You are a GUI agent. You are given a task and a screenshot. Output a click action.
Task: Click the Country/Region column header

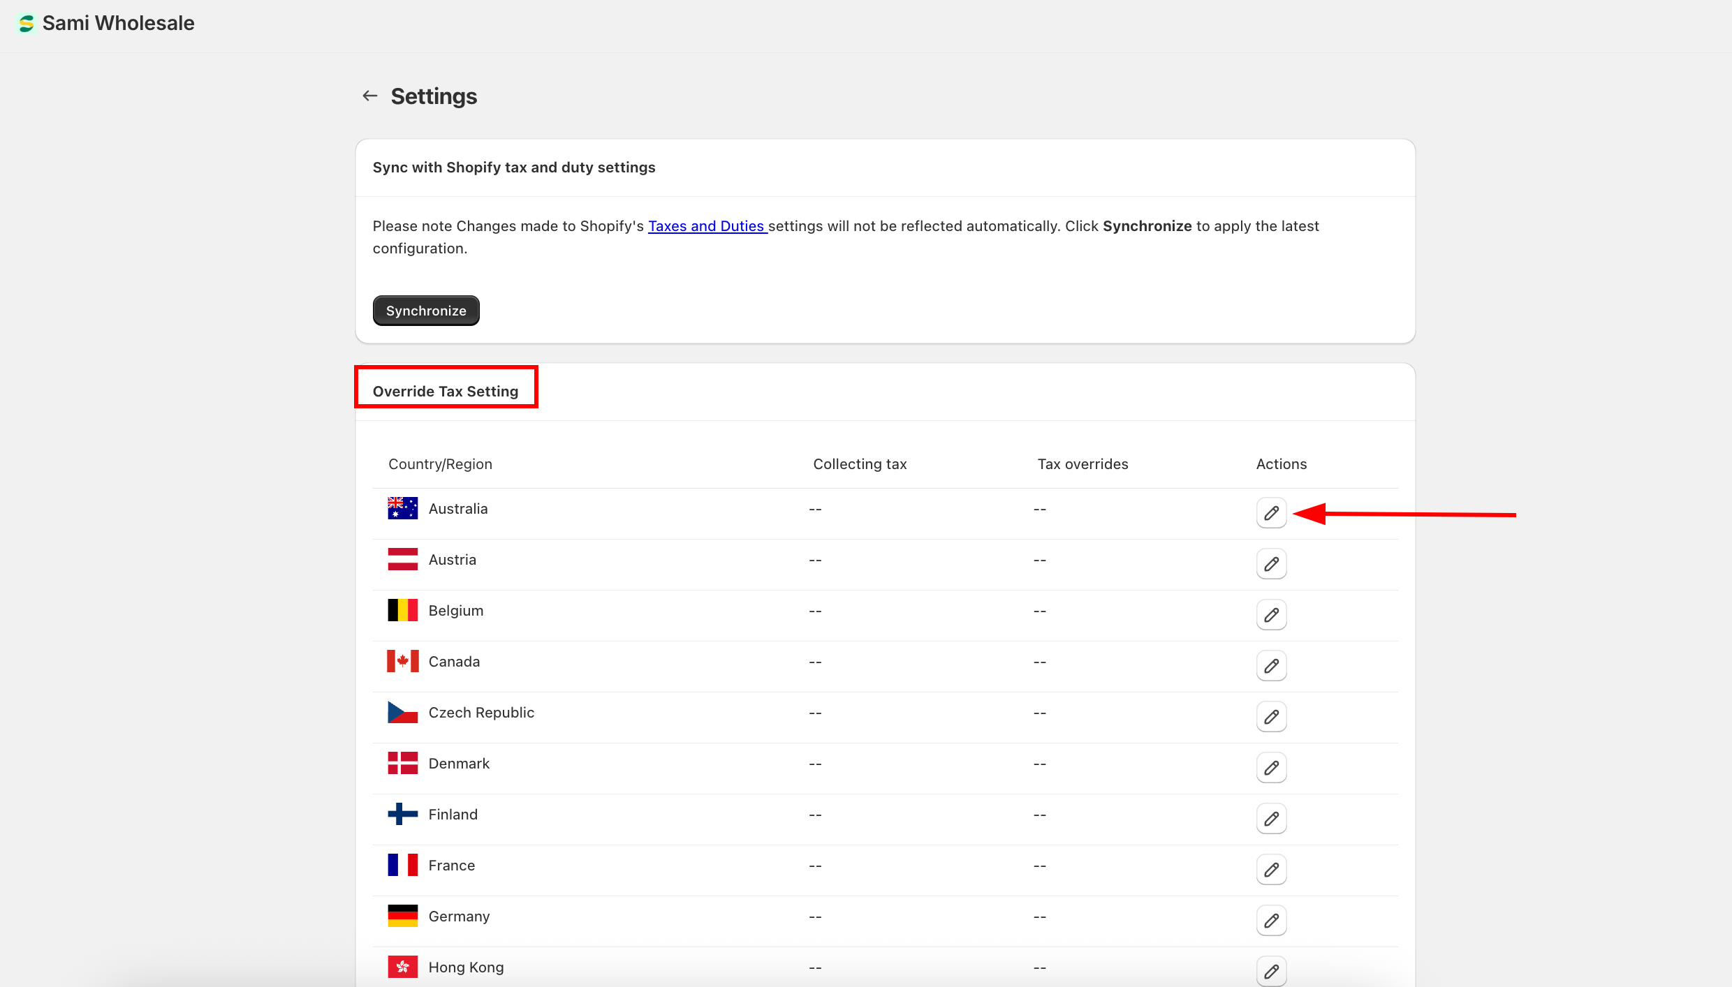coord(440,464)
